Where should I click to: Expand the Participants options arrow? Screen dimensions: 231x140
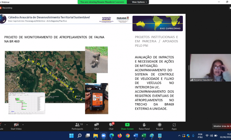[87, 125]
